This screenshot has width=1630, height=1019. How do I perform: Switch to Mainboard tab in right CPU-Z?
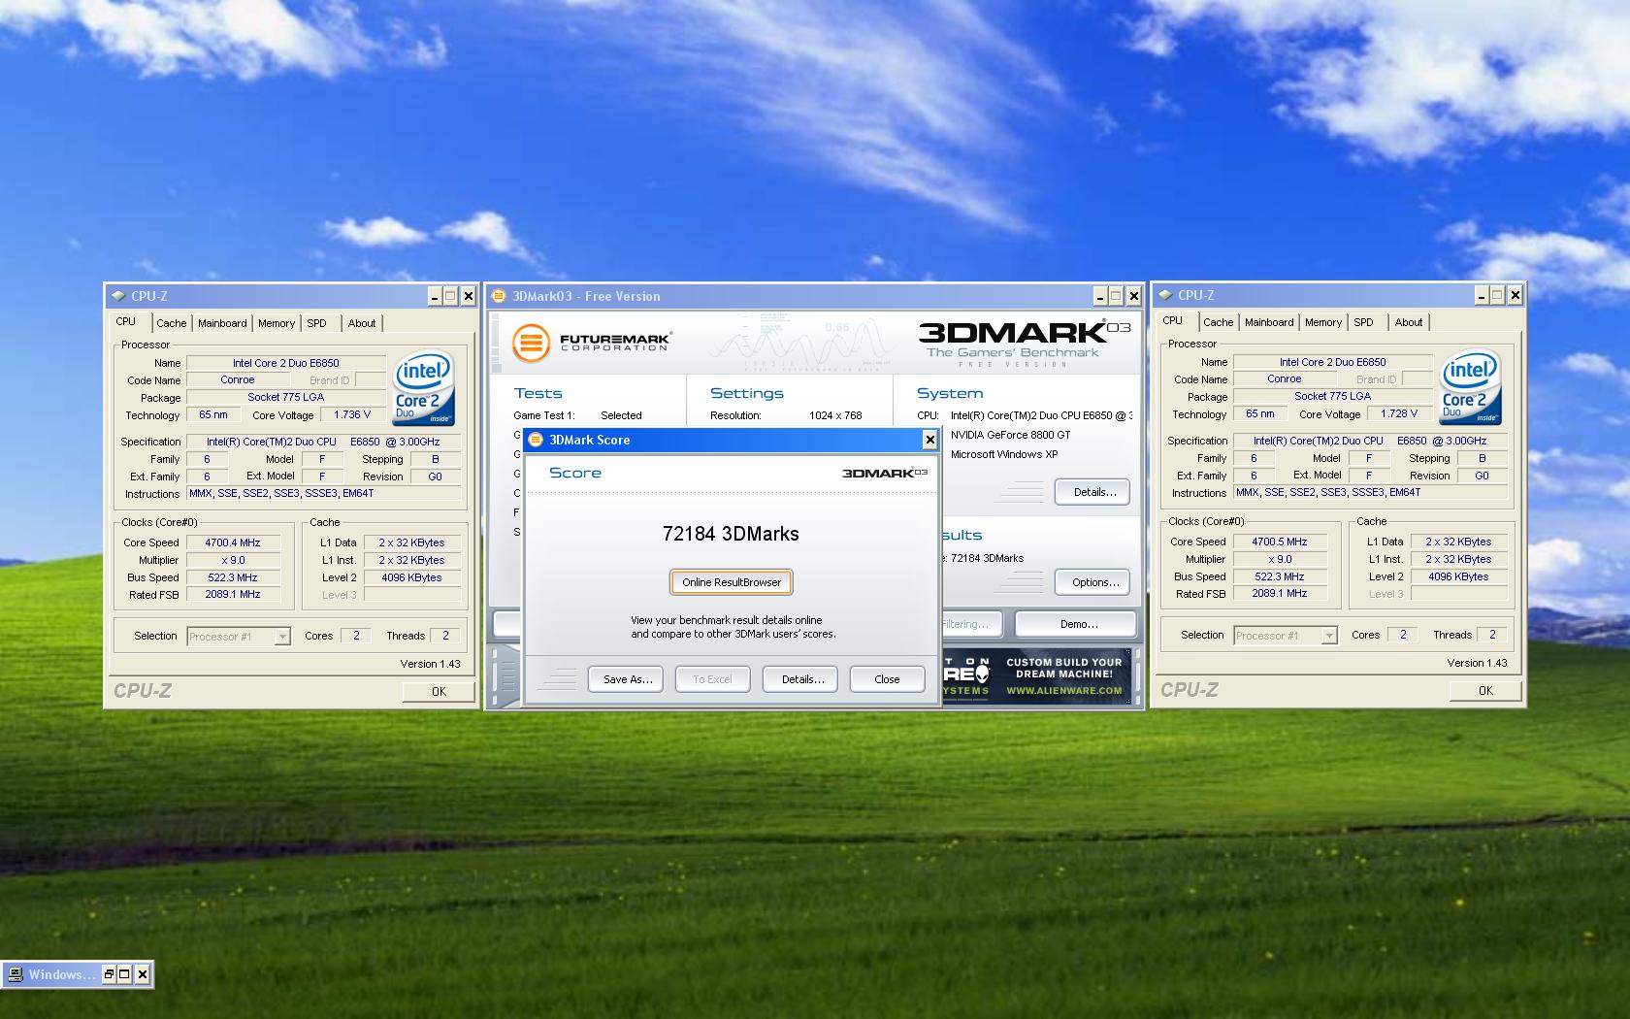[x=1269, y=322]
